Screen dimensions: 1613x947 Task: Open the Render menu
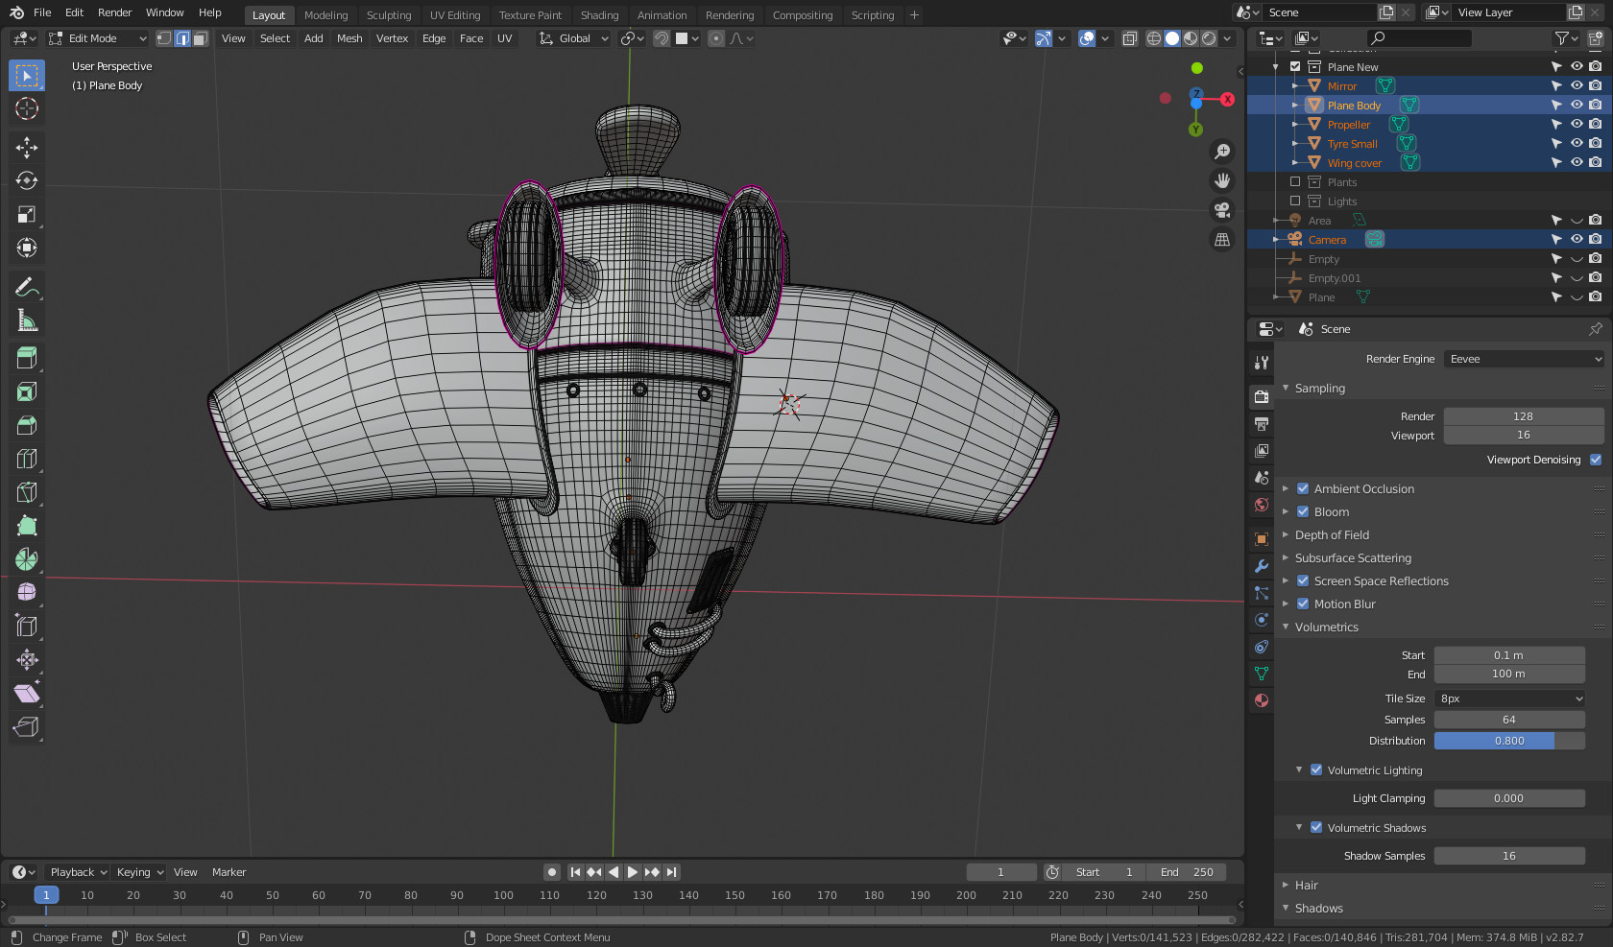pos(114,12)
